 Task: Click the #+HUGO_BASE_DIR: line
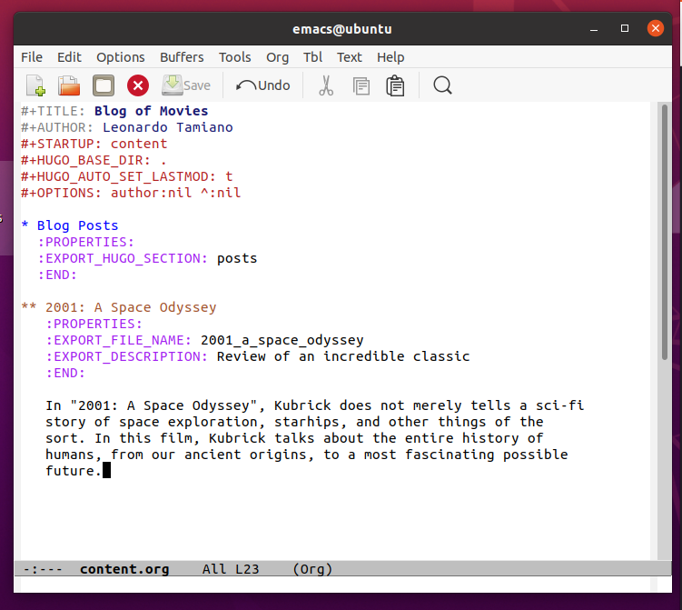(94, 160)
